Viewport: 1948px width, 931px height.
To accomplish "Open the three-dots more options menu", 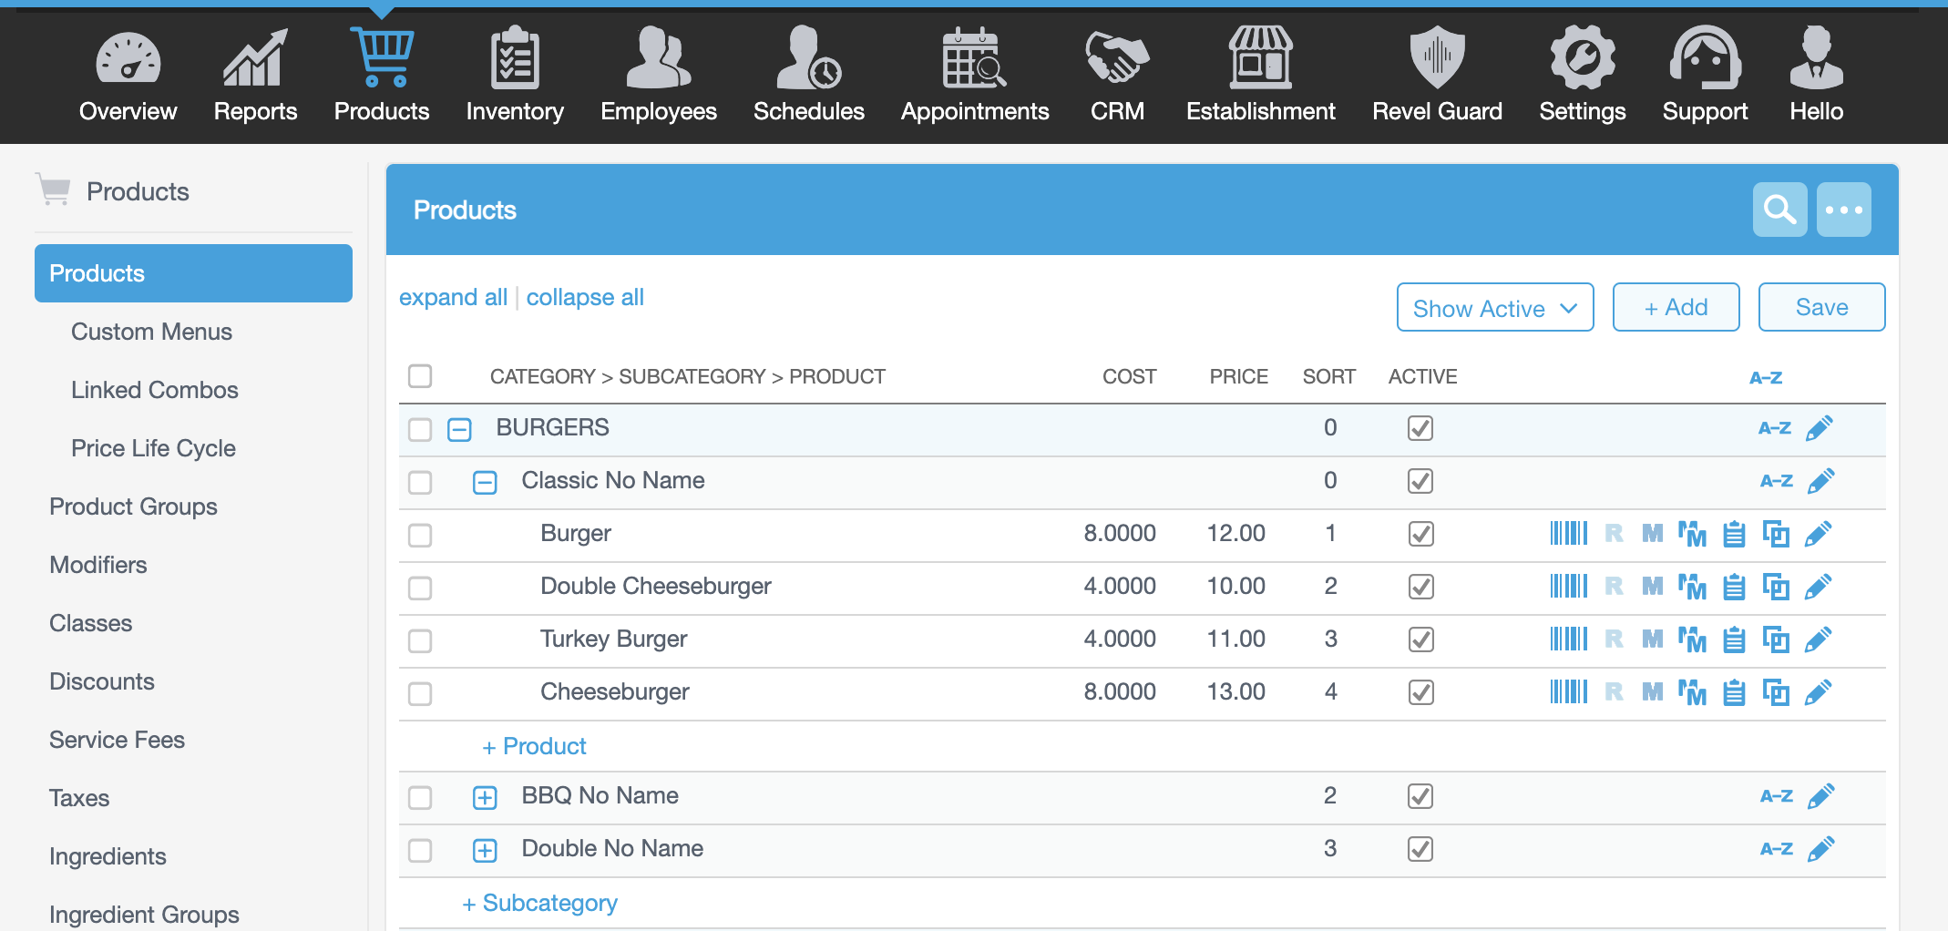I will (1843, 210).
